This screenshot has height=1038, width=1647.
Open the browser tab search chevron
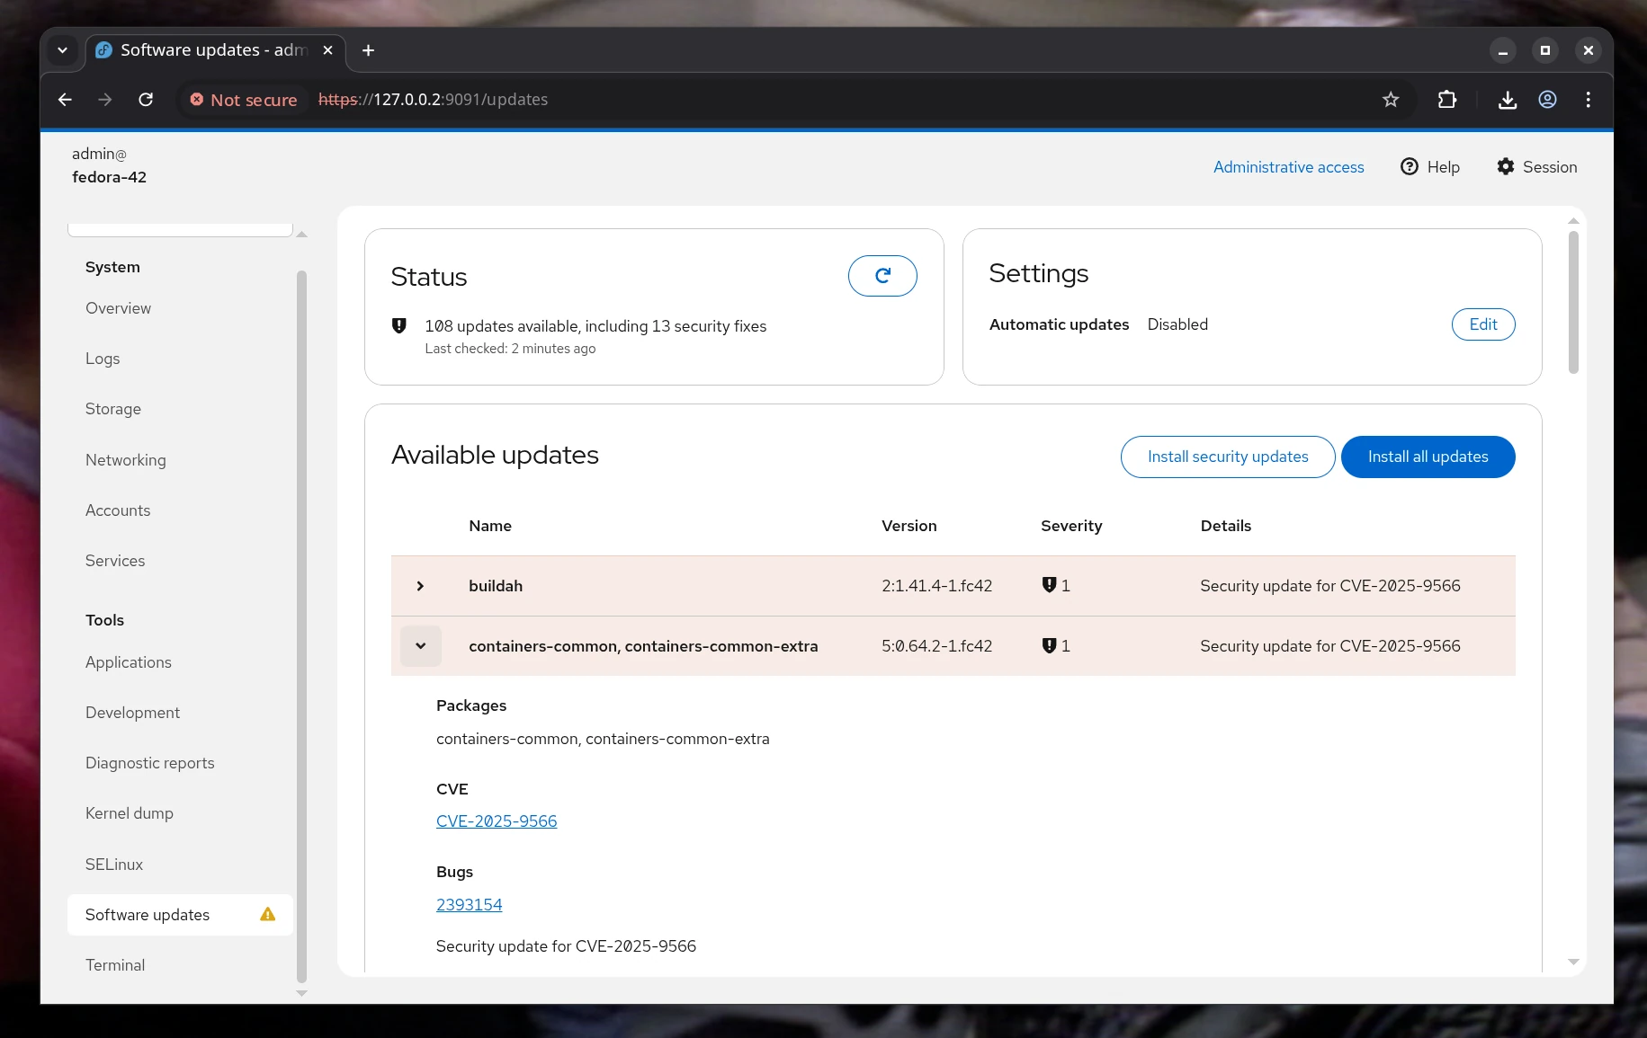[62, 50]
